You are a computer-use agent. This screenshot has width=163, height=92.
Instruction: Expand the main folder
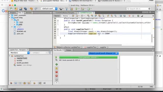(x=15, y=22)
